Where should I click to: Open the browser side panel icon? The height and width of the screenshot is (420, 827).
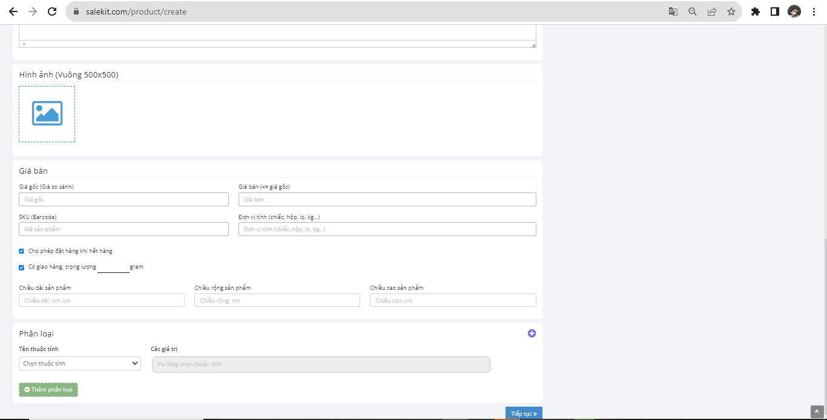point(775,11)
